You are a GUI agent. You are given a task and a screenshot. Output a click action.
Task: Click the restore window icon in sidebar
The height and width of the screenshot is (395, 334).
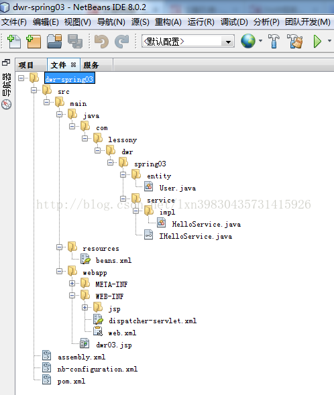tap(6, 62)
